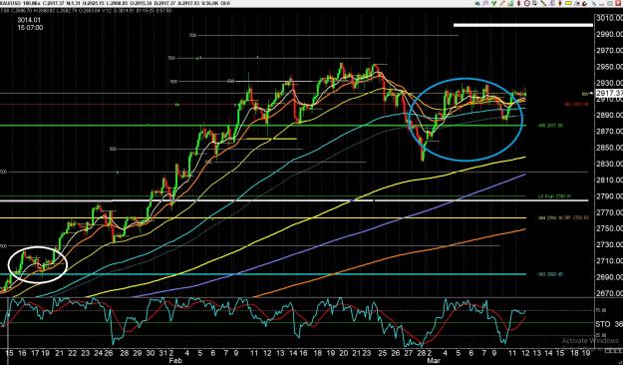Click the tan diagonal-line toolbar icon

click(502, 3)
